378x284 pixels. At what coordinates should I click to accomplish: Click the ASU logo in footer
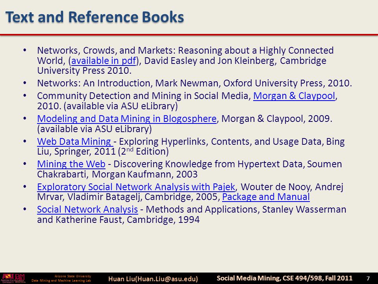point(7,278)
